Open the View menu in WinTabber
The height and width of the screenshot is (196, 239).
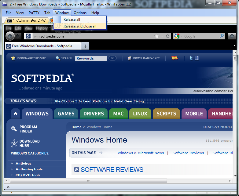[x=20, y=13]
